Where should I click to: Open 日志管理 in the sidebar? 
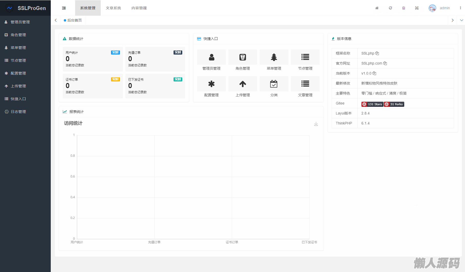pyautogui.click(x=18, y=112)
